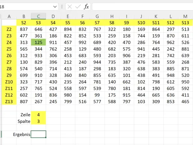Click cell with value 513

point(185,29)
